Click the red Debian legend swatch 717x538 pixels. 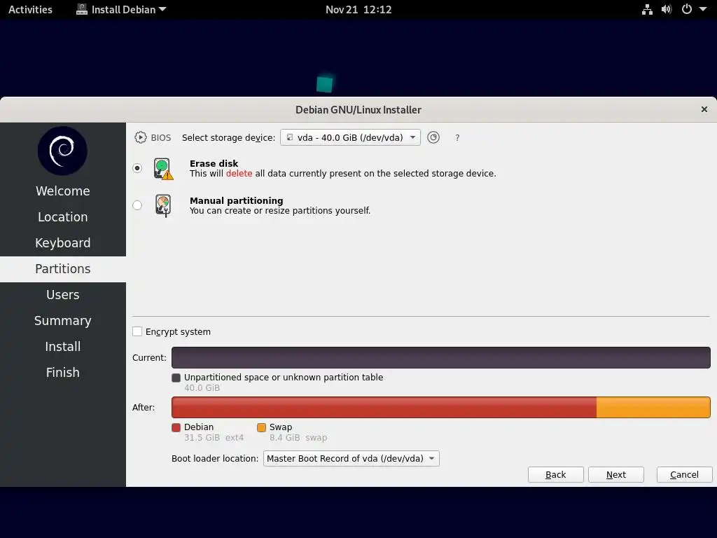(x=176, y=427)
